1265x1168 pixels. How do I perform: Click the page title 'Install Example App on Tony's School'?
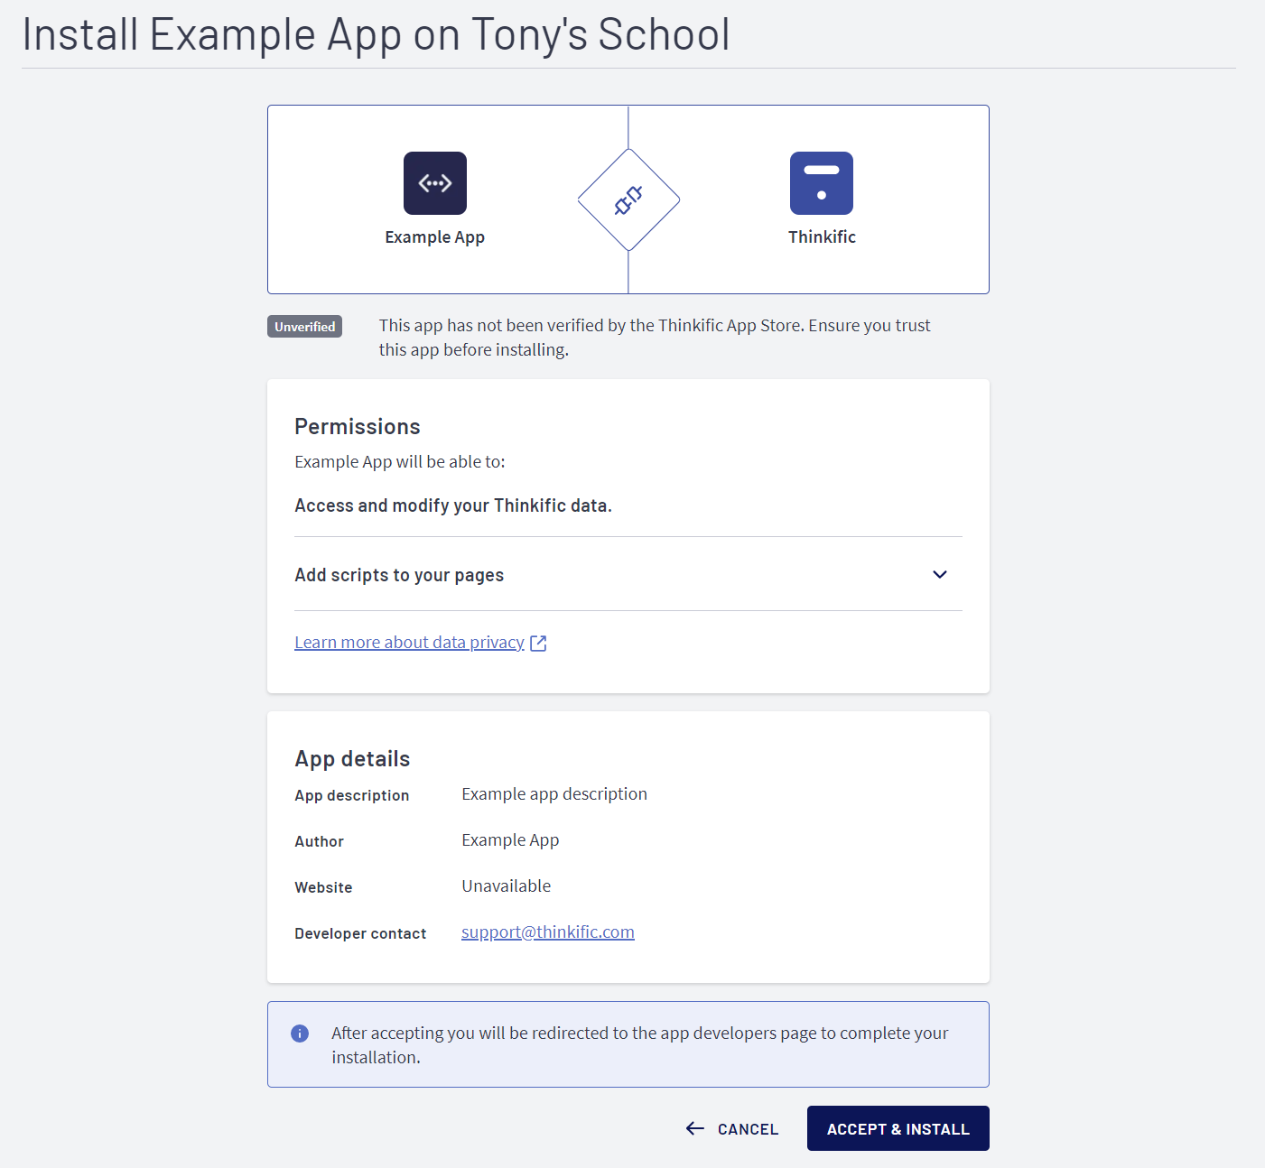(376, 34)
